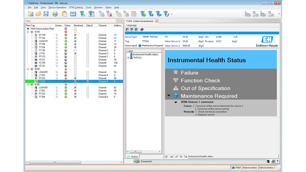Select PAM Demonstration Plant root node

tap(42, 29)
